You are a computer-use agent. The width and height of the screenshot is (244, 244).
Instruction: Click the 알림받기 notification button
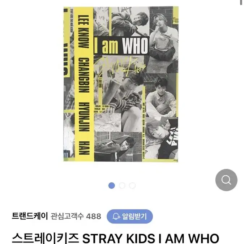[x=130, y=216]
